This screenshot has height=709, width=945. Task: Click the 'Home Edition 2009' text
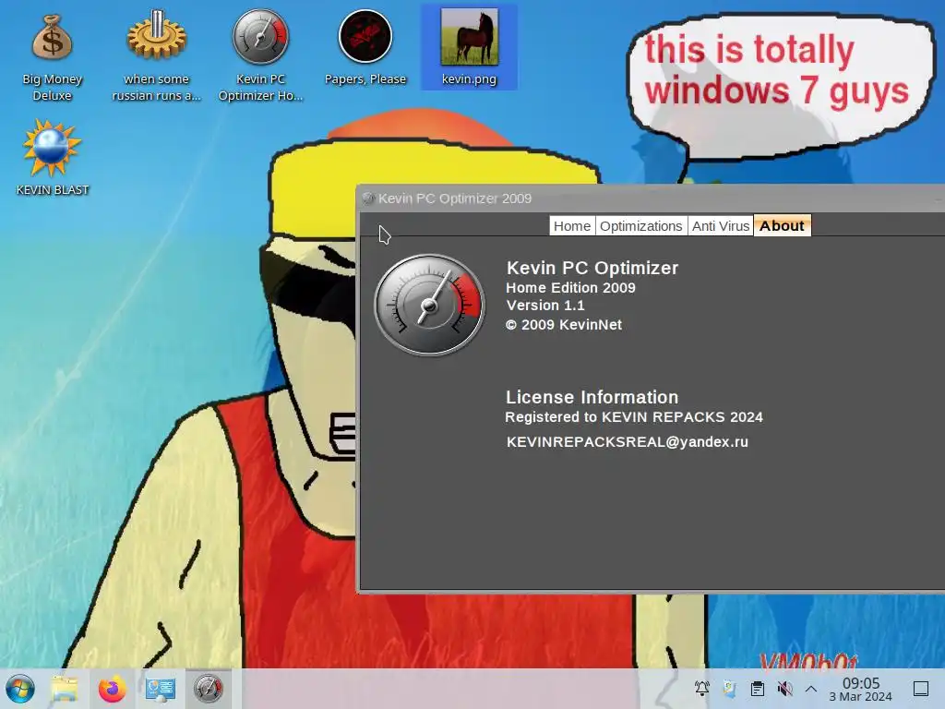(570, 288)
